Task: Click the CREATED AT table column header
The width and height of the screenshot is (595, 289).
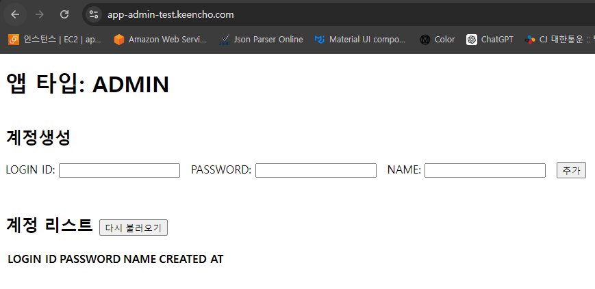Action: click(191, 259)
